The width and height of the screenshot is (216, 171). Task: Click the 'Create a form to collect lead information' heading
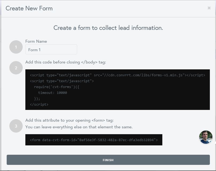tap(108, 28)
